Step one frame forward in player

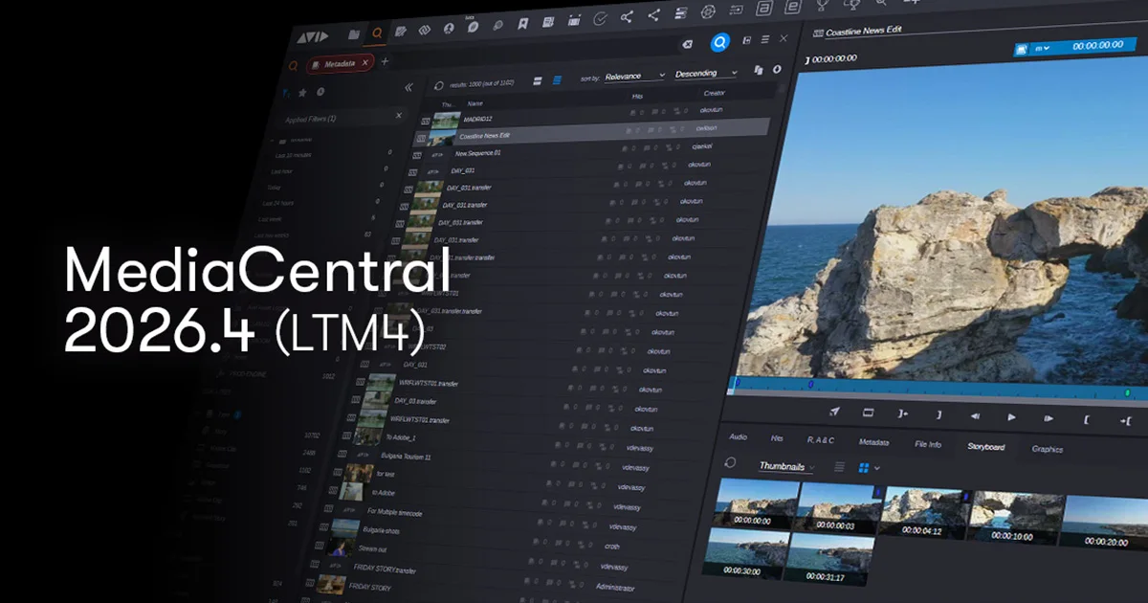coord(1049,417)
